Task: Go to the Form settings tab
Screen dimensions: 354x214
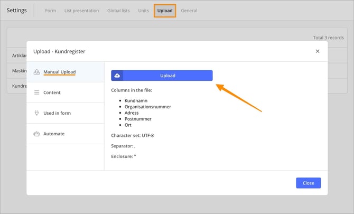Action: point(50,11)
